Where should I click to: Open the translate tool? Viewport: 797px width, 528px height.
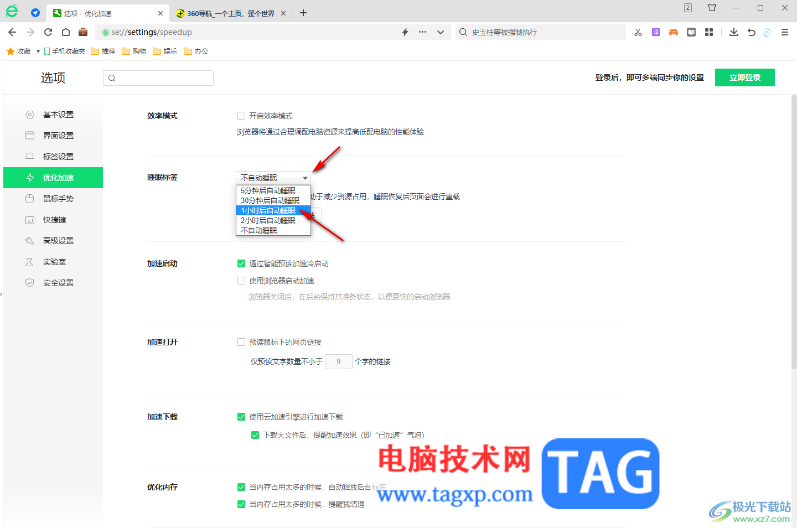point(655,32)
